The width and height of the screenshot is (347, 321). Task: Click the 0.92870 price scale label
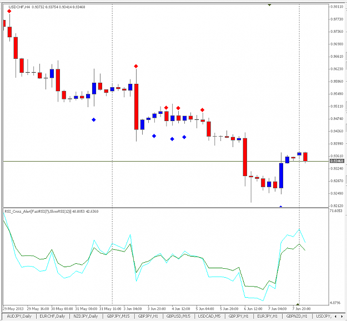[337, 181]
